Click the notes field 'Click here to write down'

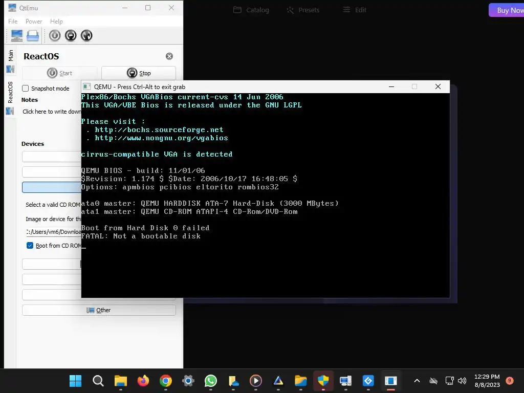click(x=52, y=112)
